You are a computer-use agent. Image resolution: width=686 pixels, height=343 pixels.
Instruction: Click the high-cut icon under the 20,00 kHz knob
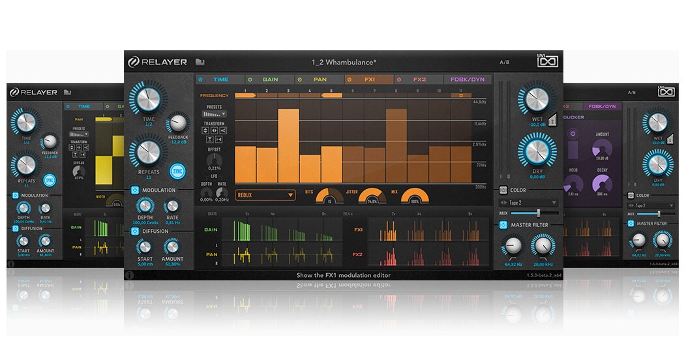click(x=543, y=258)
